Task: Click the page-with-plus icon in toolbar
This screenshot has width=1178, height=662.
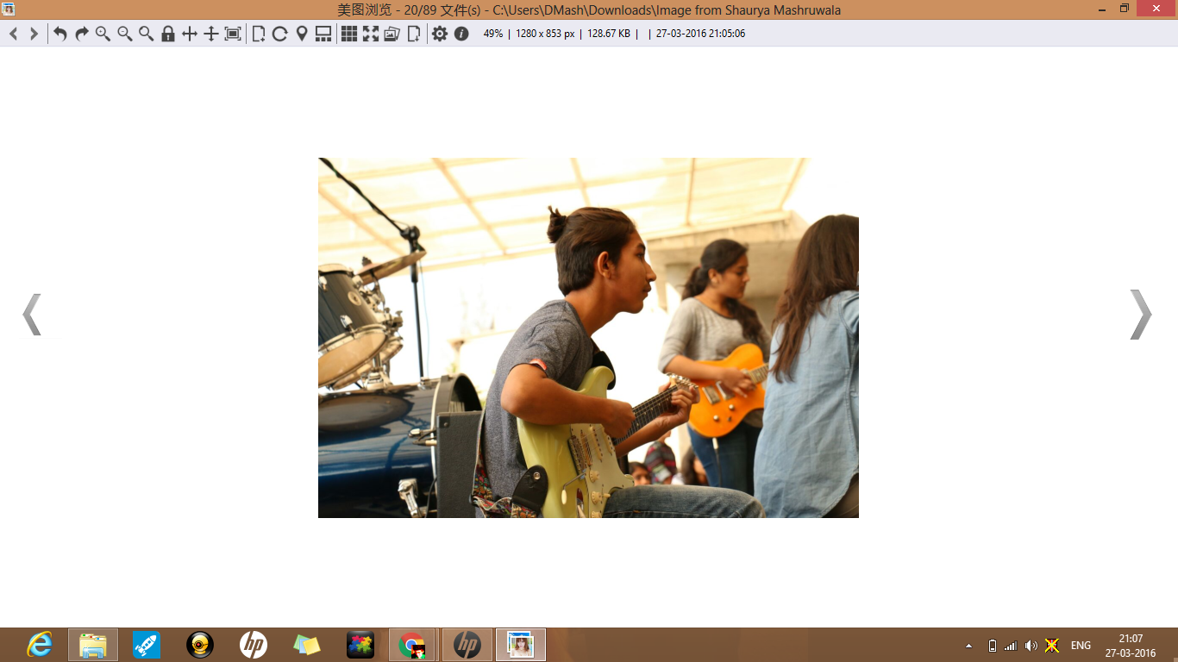Action: [x=259, y=34]
